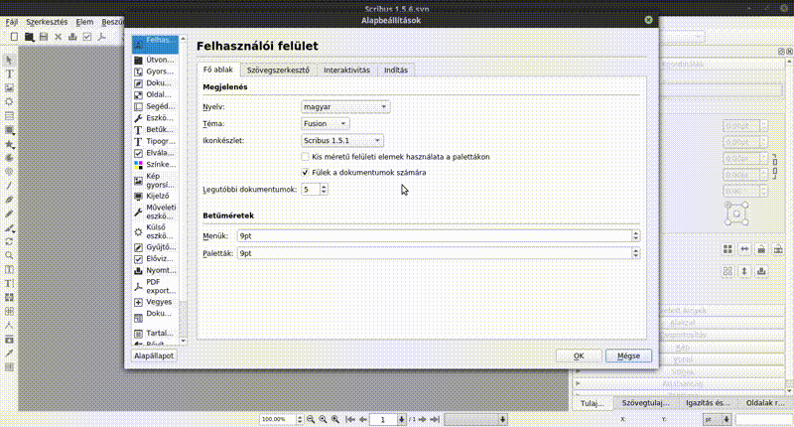This screenshot has height=427, width=794.
Task: Select the Külső eszközök category icon
Action: click(x=138, y=230)
